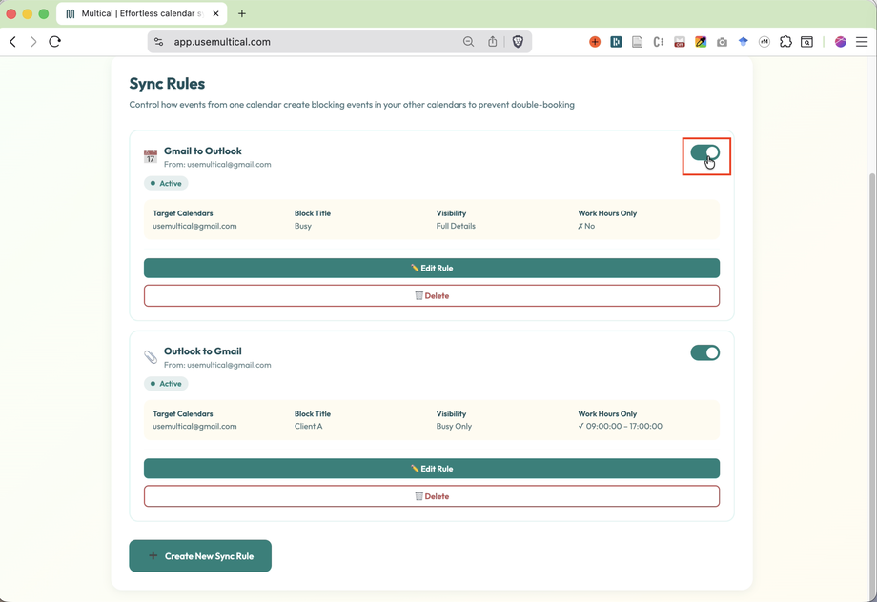Viewport: 877px width, 602px height.
Task: Open the color picker eyedropper extension
Action: [x=701, y=42]
